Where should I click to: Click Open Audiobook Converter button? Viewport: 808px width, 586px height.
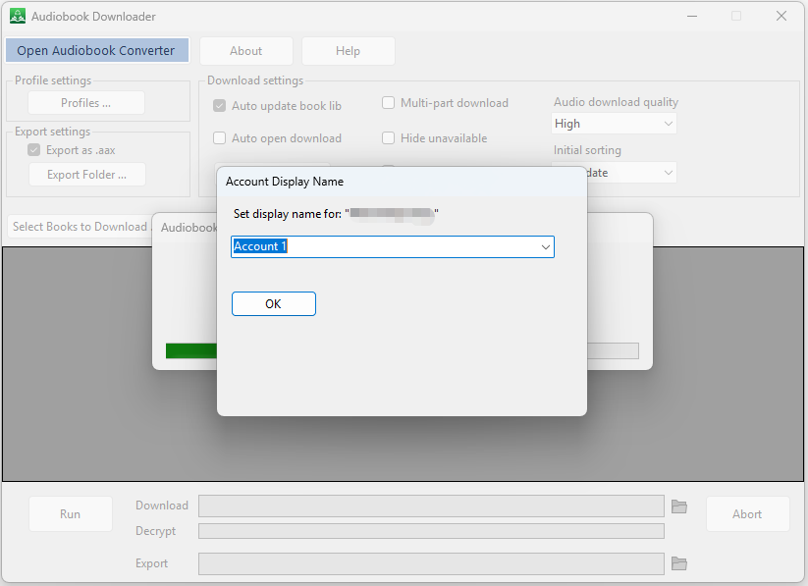pos(96,51)
